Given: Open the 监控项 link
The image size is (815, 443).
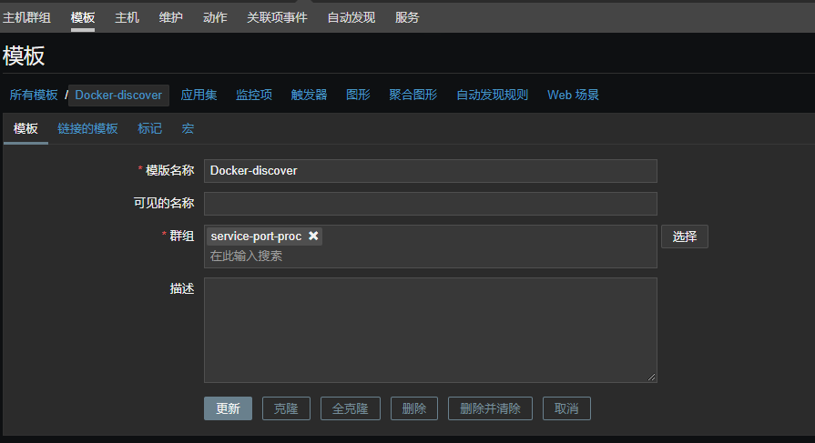Looking at the screenshot, I should click(x=254, y=95).
